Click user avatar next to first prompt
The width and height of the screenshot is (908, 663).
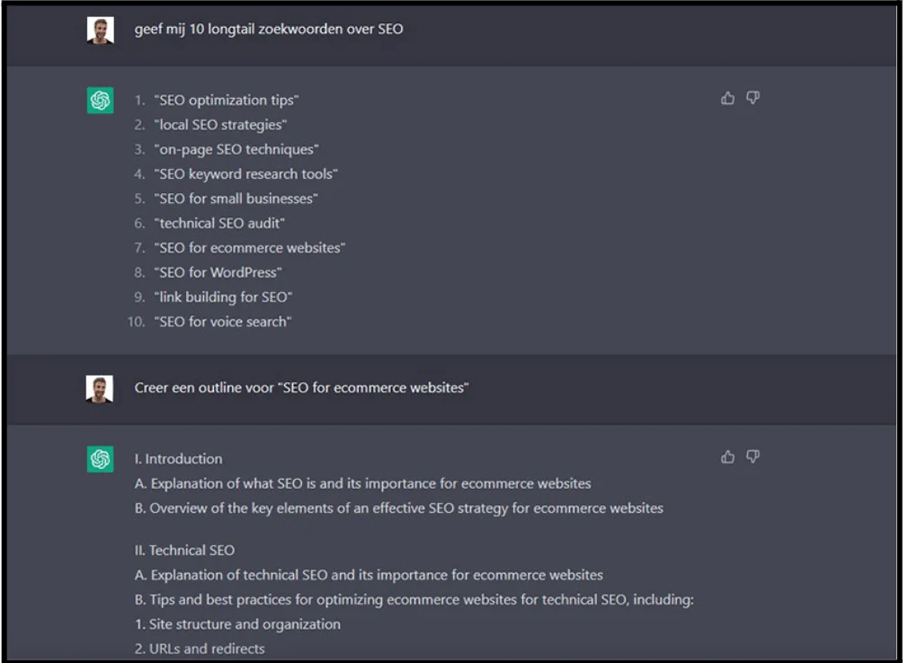100,30
